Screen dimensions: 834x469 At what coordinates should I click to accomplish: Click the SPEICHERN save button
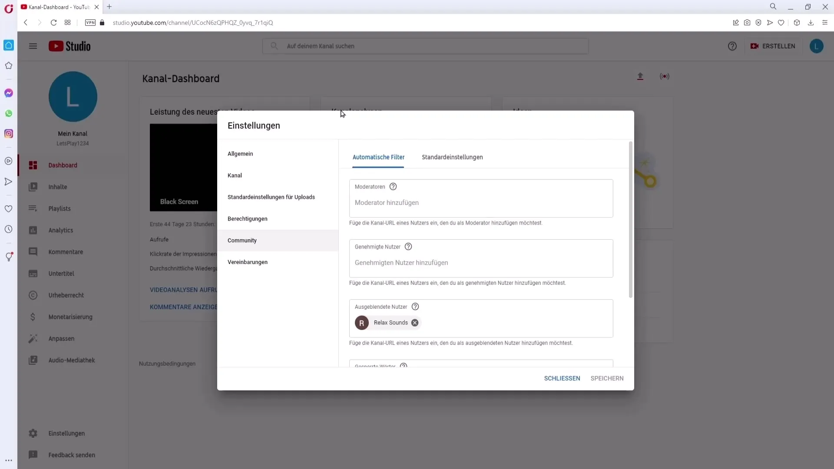(x=607, y=379)
